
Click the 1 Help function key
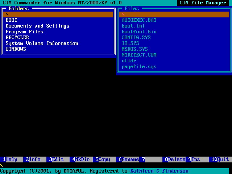(x=12, y=159)
